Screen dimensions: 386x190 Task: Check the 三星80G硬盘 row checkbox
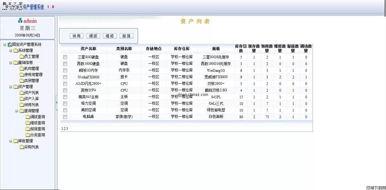(x=65, y=57)
